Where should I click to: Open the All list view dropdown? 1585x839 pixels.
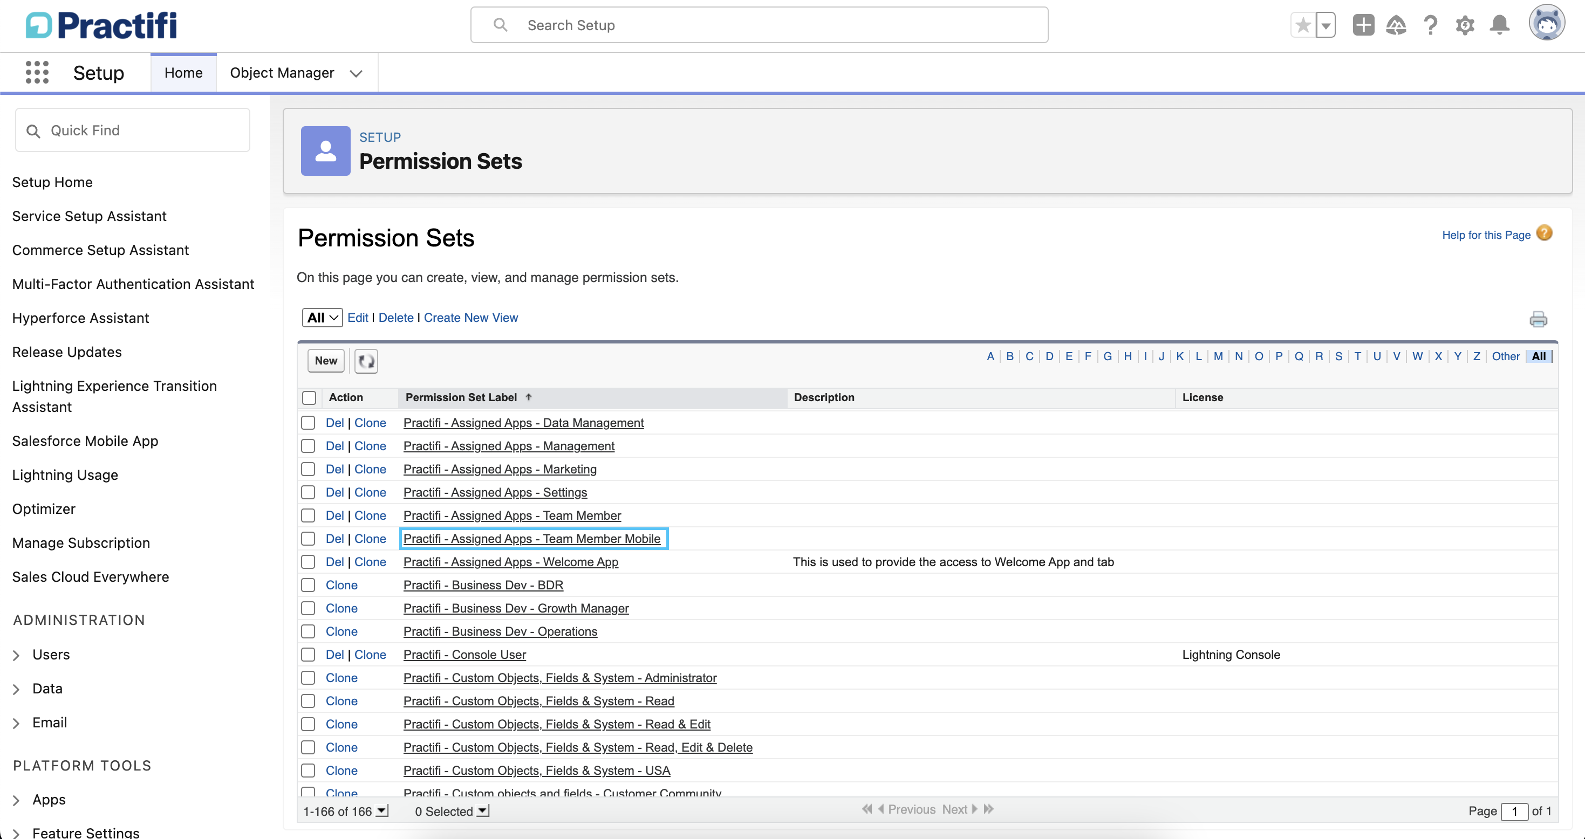(x=322, y=318)
